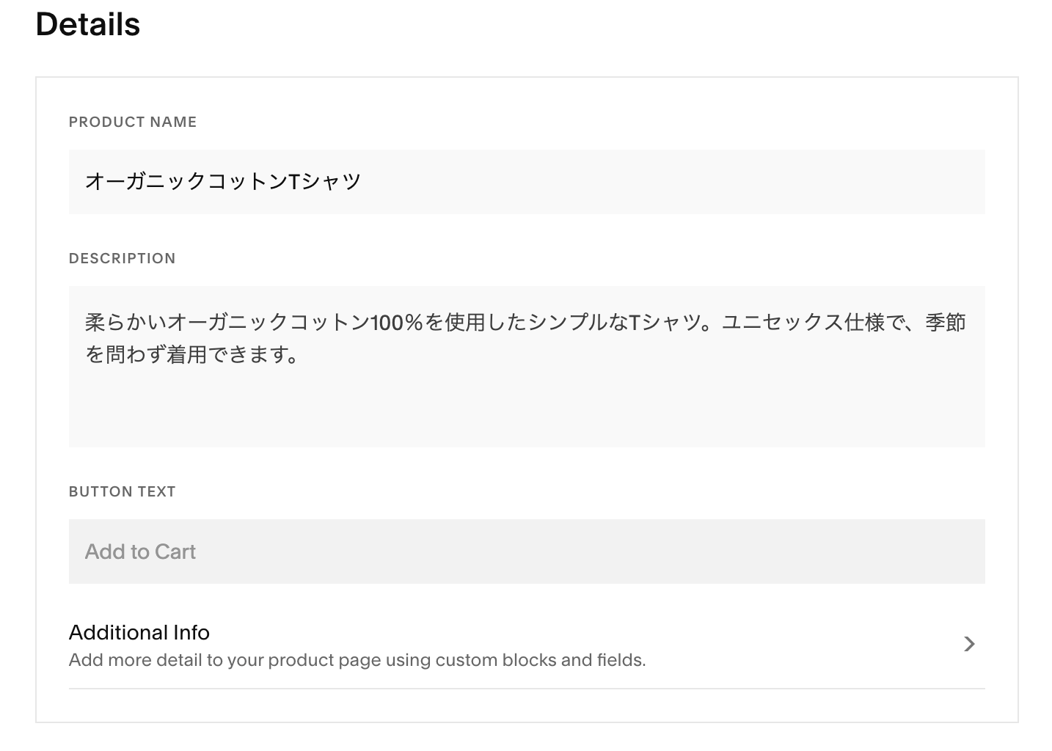This screenshot has width=1052, height=751.
Task: Click the 'Add to Cart' placeholder text
Action: [140, 552]
